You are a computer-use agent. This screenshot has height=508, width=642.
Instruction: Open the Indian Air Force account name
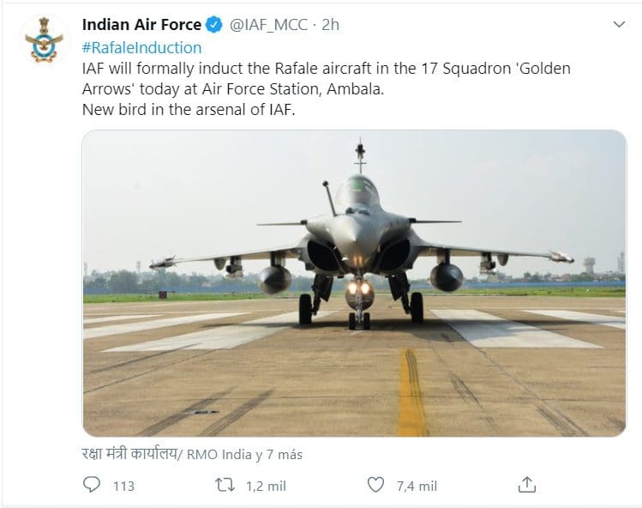coord(141,25)
